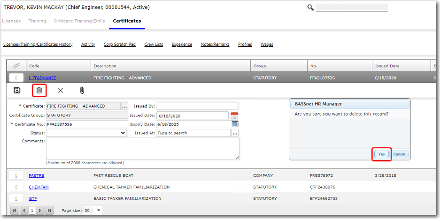
Task: Click the delete trash can icon
Action: click(x=39, y=90)
